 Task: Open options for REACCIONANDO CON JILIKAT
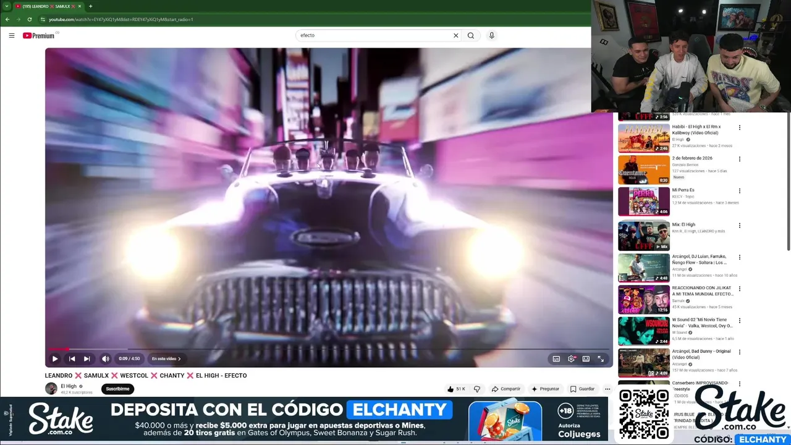739,289
